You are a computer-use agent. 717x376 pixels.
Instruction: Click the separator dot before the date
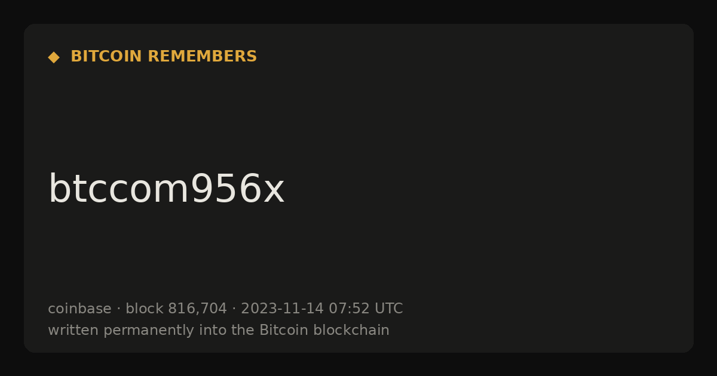tap(234, 309)
